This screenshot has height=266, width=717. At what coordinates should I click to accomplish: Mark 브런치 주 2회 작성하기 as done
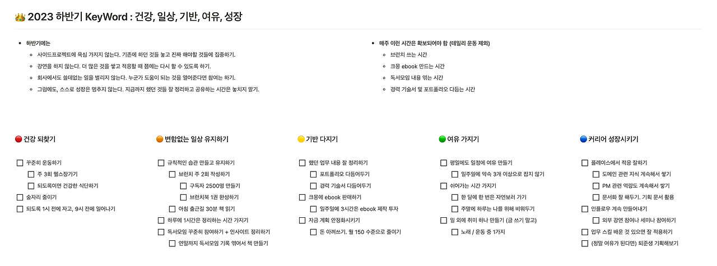pos(172,174)
